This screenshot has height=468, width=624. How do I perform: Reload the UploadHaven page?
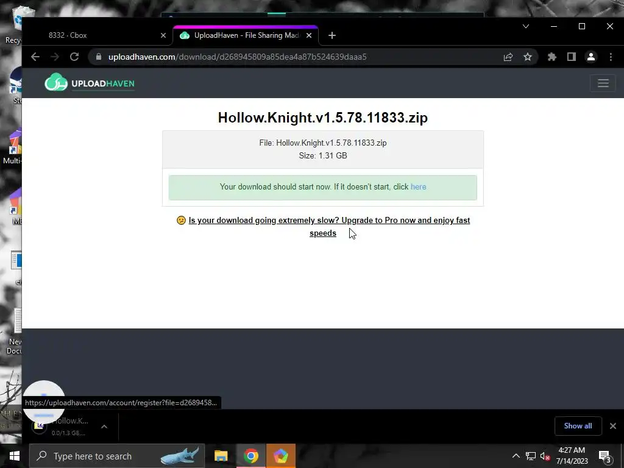pos(74,57)
